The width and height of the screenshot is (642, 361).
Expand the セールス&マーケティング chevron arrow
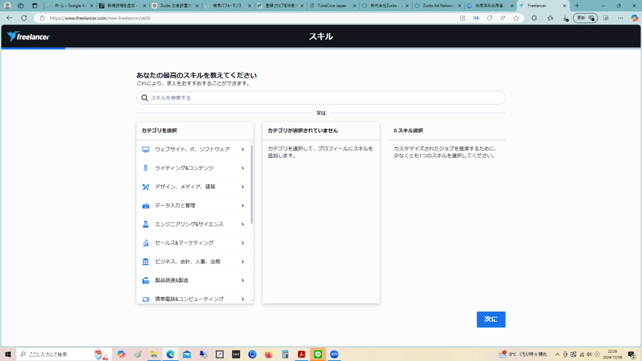(243, 243)
